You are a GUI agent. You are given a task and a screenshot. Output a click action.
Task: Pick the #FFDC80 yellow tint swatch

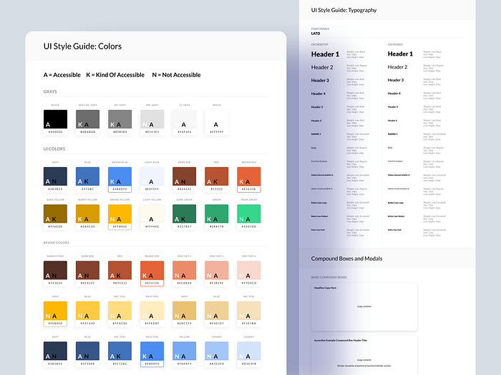pos(120,314)
